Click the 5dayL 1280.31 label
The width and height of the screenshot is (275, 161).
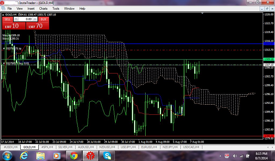click(11, 39)
